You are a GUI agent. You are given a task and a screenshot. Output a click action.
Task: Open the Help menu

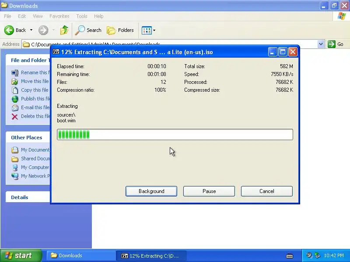click(99, 16)
